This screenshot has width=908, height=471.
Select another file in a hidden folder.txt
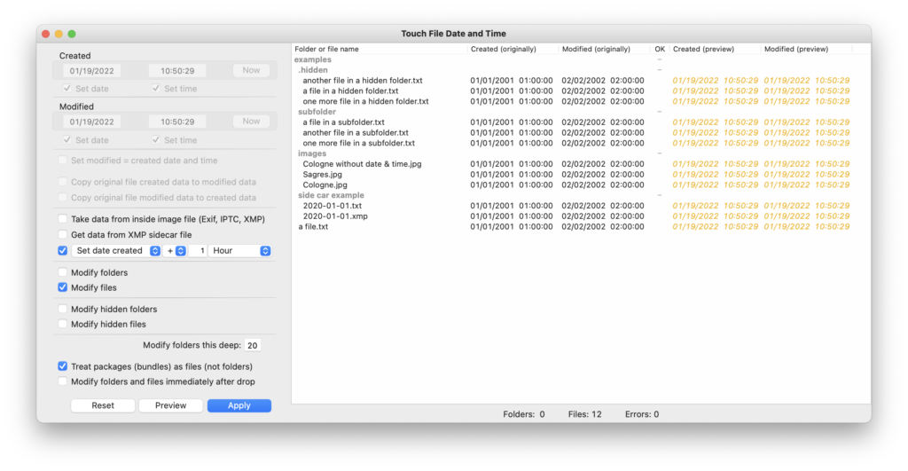[x=581, y=81]
